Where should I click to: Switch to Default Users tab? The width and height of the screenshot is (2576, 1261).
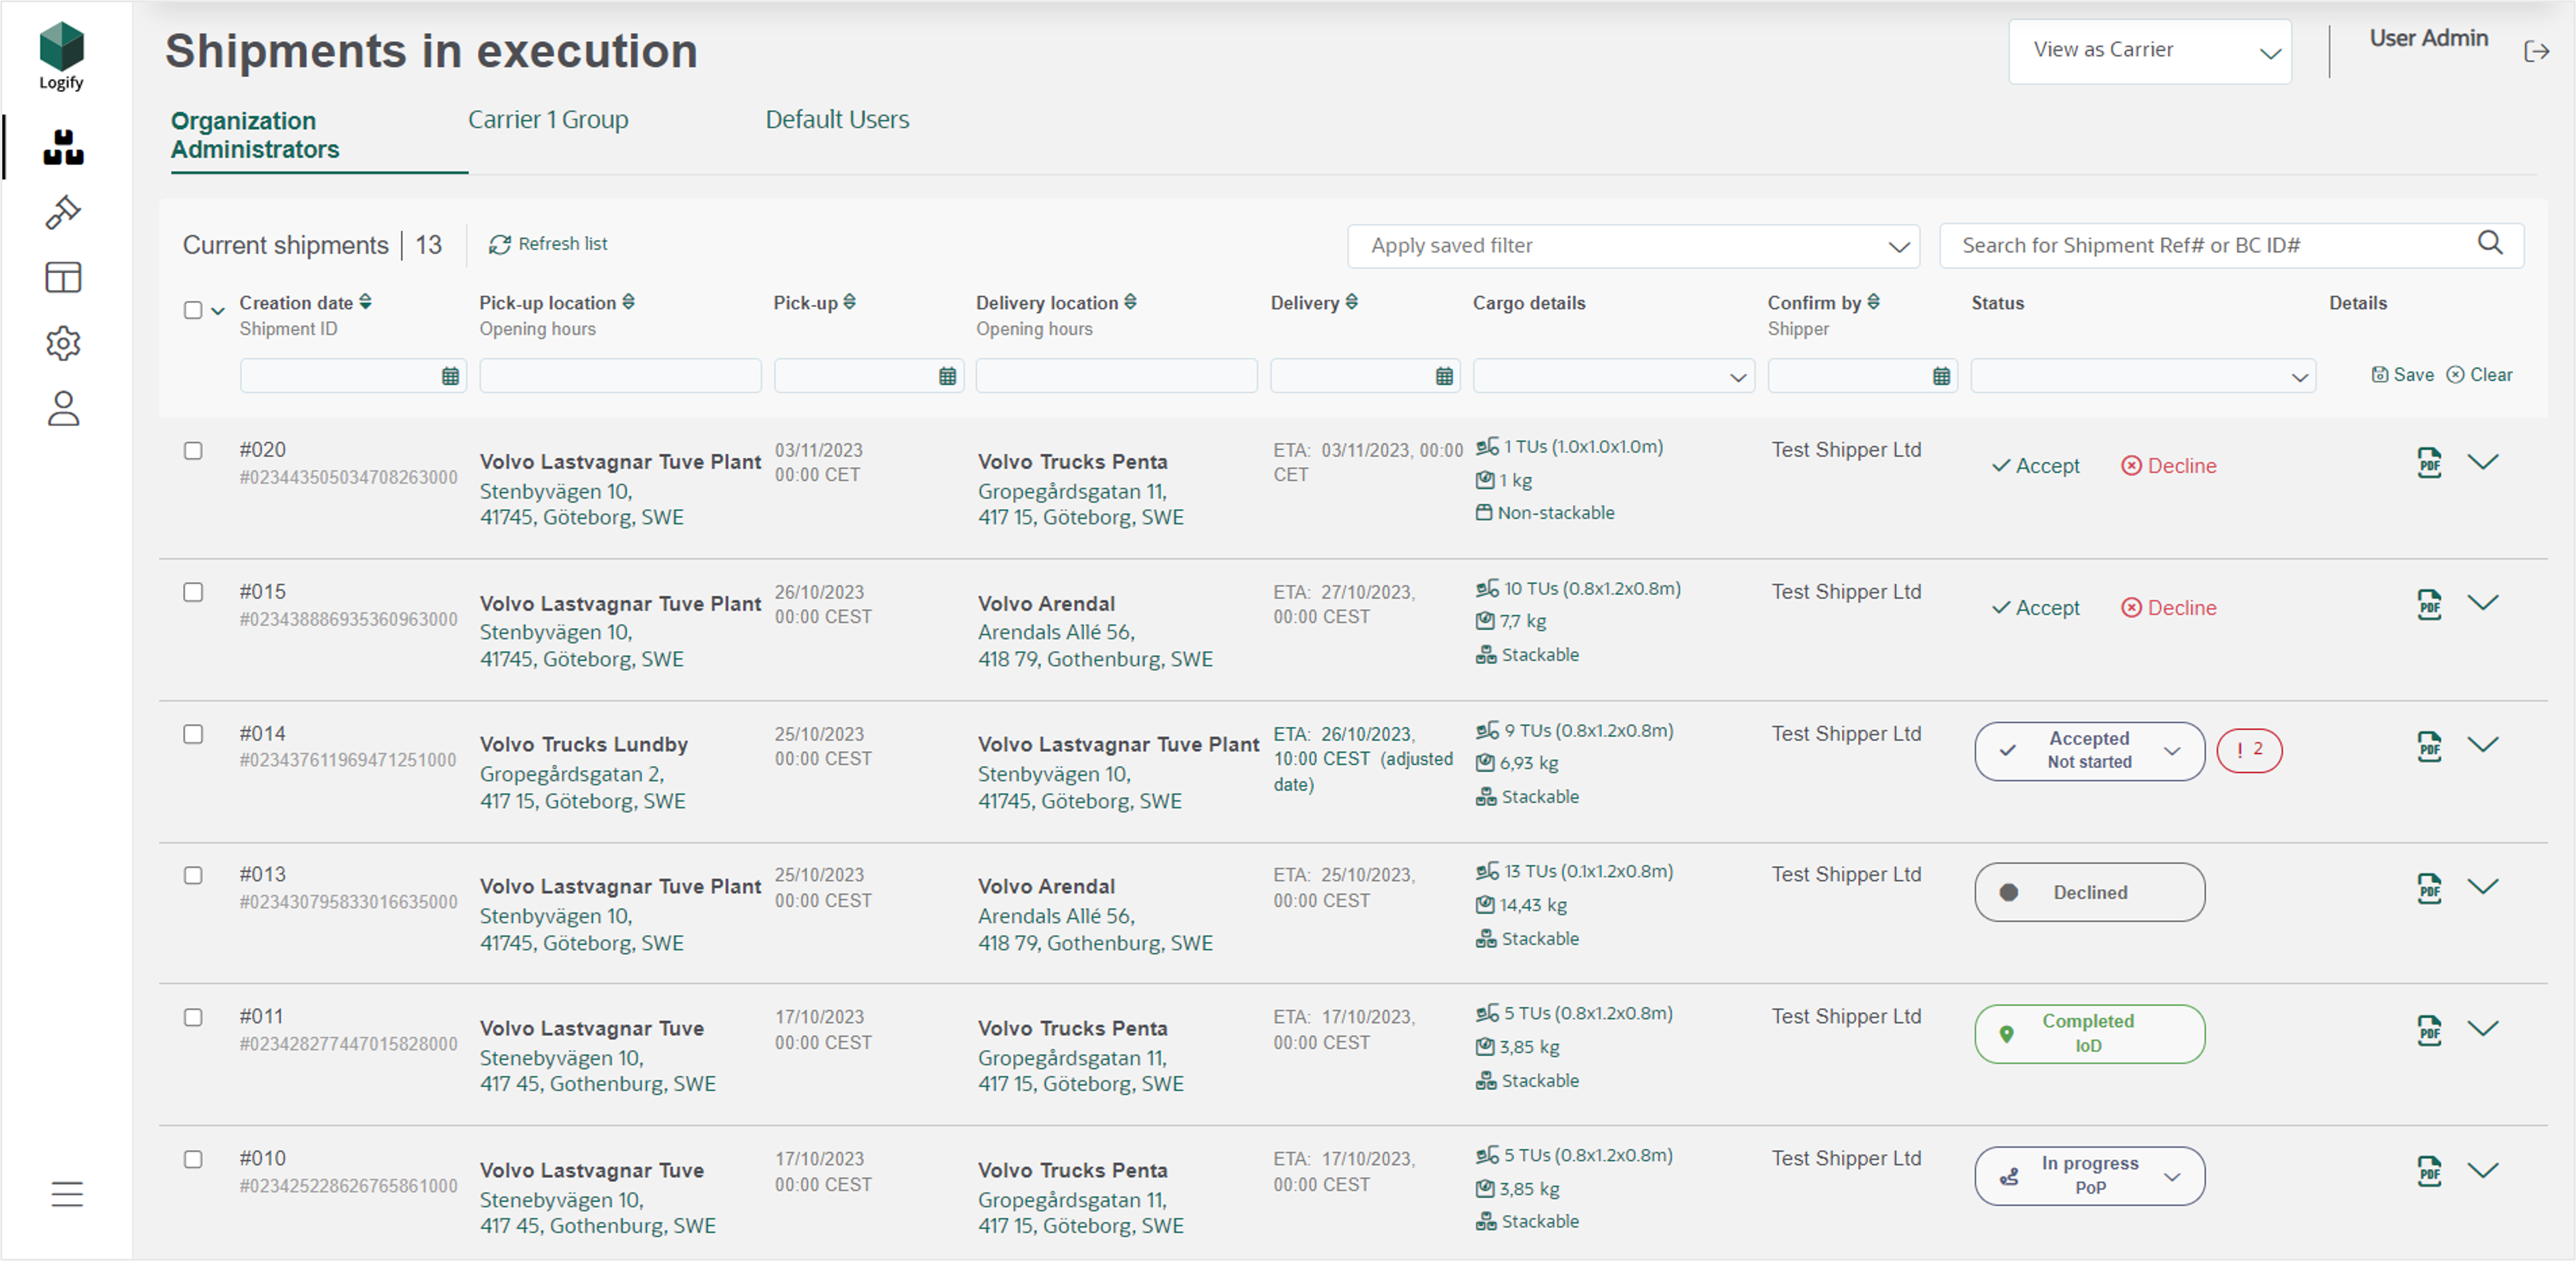point(837,120)
